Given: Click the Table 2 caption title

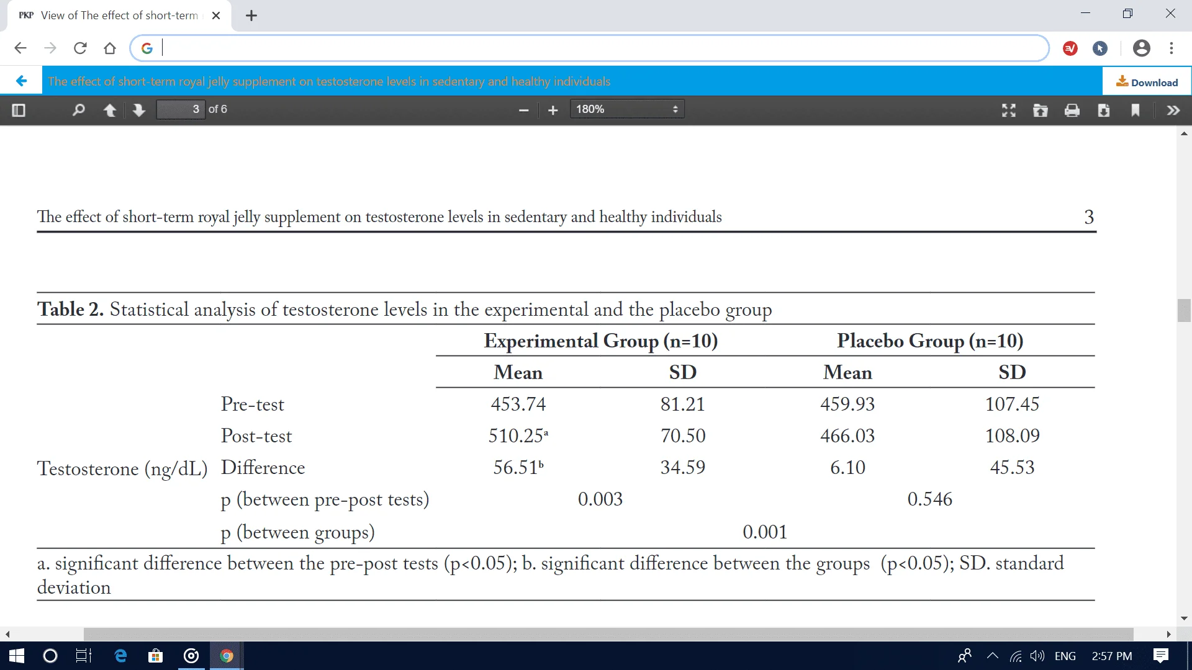Looking at the screenshot, I should 405,309.
